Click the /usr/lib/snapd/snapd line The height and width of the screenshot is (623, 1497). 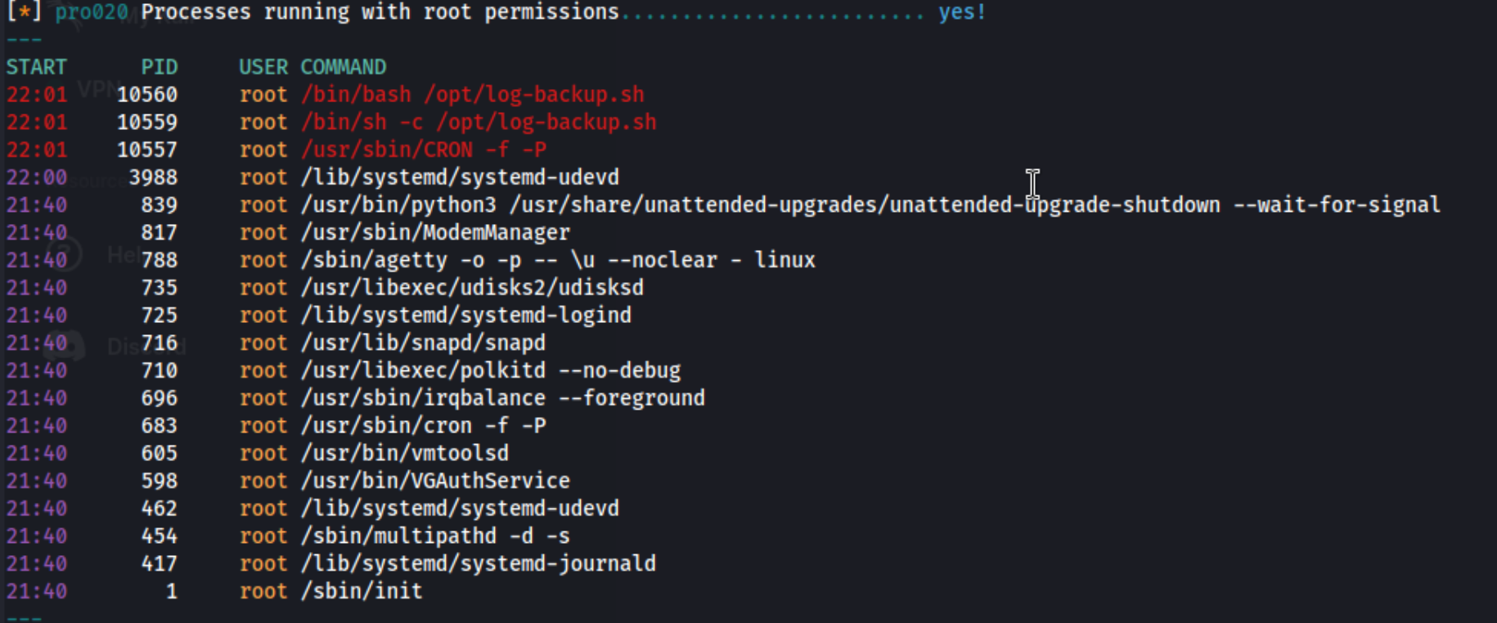(x=423, y=343)
